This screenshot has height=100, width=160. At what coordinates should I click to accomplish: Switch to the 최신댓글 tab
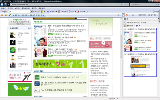pyautogui.click(x=101, y=81)
